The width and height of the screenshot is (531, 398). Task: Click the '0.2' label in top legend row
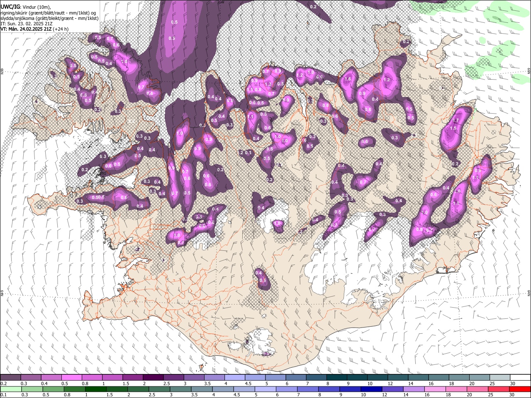3,383
